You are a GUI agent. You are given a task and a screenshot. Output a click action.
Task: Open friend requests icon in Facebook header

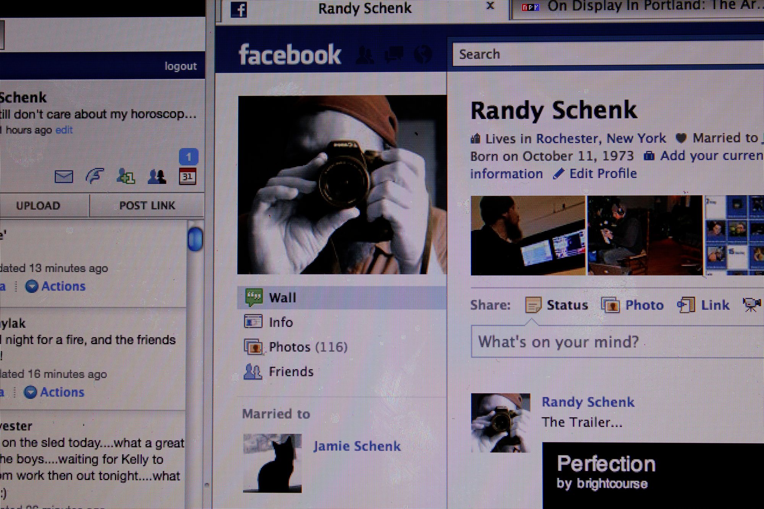tap(365, 56)
